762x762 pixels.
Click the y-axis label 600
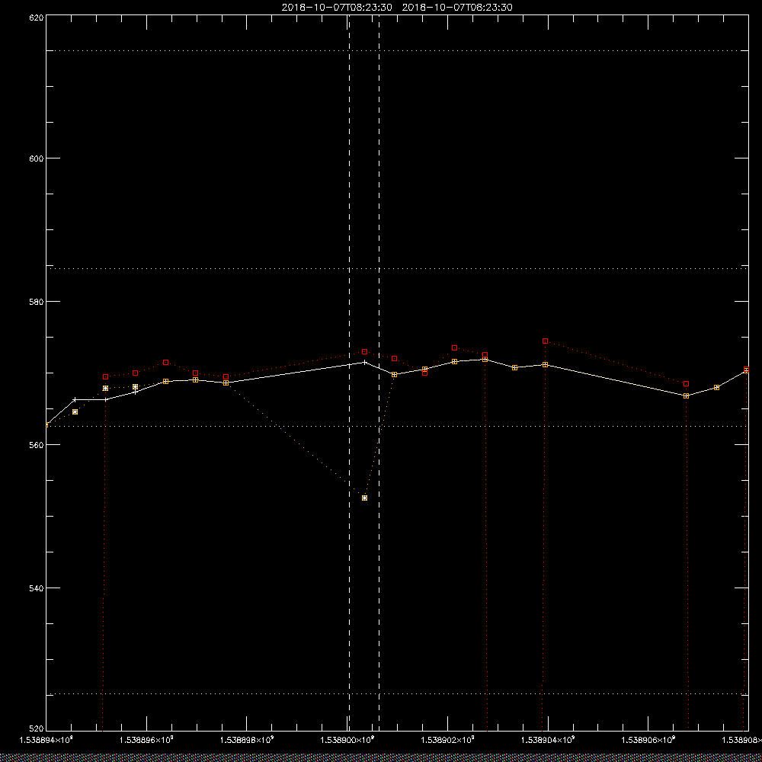pyautogui.click(x=37, y=158)
